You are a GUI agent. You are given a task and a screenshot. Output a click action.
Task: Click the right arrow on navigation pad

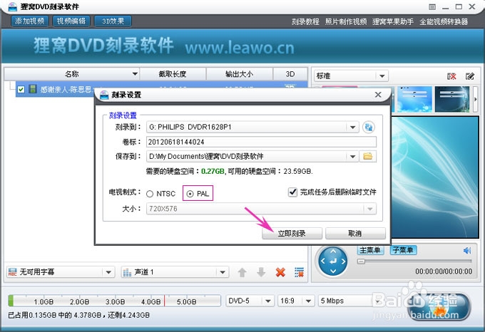343,261
